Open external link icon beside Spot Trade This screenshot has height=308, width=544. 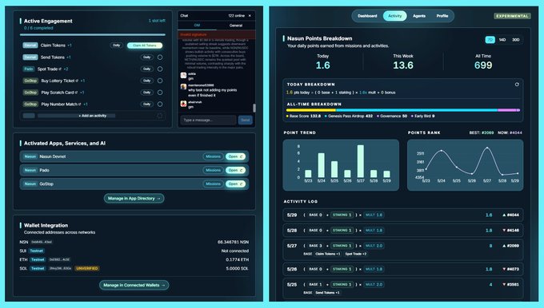(60, 69)
